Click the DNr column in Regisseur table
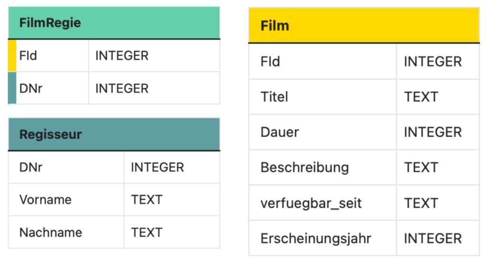486x261 pixels. [x=31, y=167]
